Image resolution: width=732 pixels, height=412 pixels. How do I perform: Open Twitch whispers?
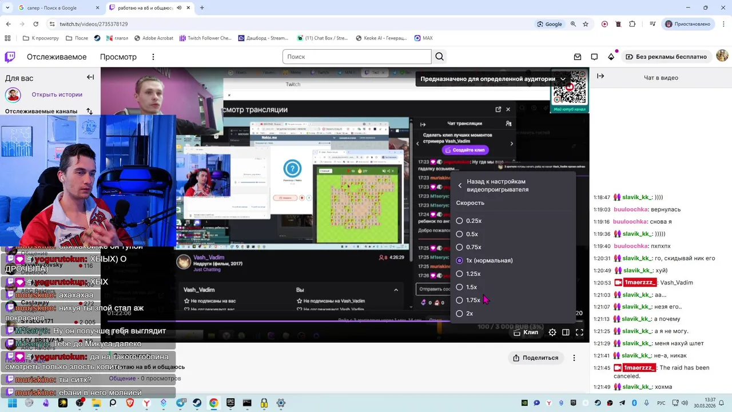(x=594, y=57)
